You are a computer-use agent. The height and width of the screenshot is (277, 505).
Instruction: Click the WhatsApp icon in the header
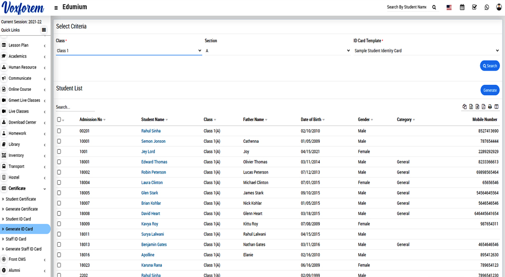(487, 8)
